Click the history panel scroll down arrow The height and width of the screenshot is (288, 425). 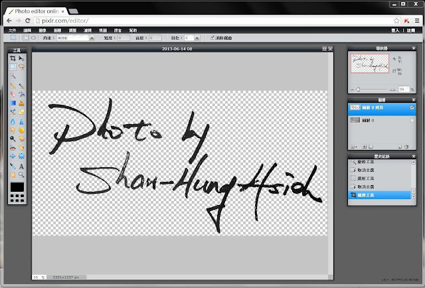413,196
